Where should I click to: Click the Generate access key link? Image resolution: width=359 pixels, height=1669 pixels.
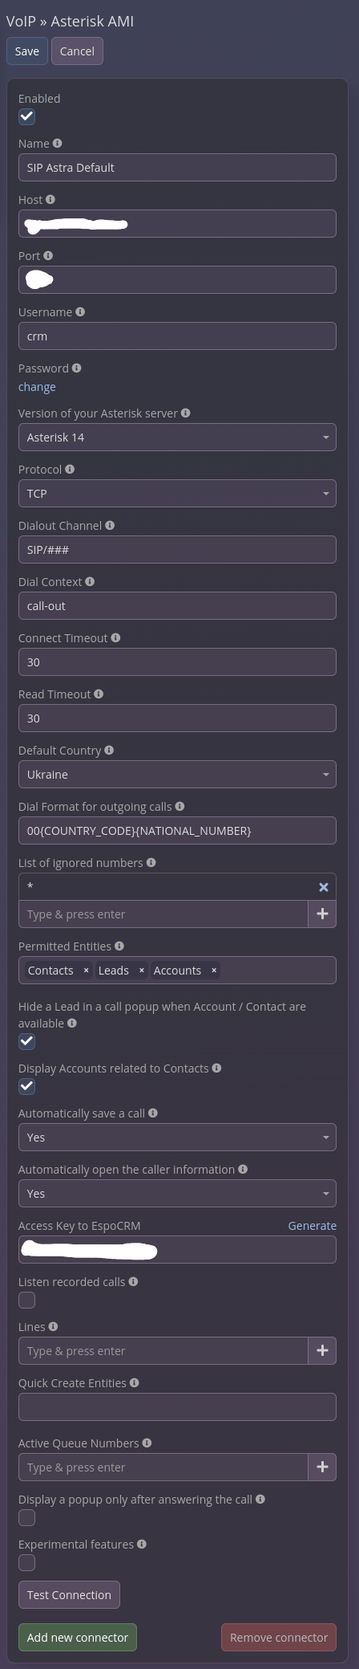tap(313, 1226)
